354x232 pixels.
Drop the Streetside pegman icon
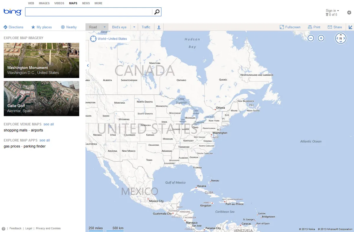159,27
